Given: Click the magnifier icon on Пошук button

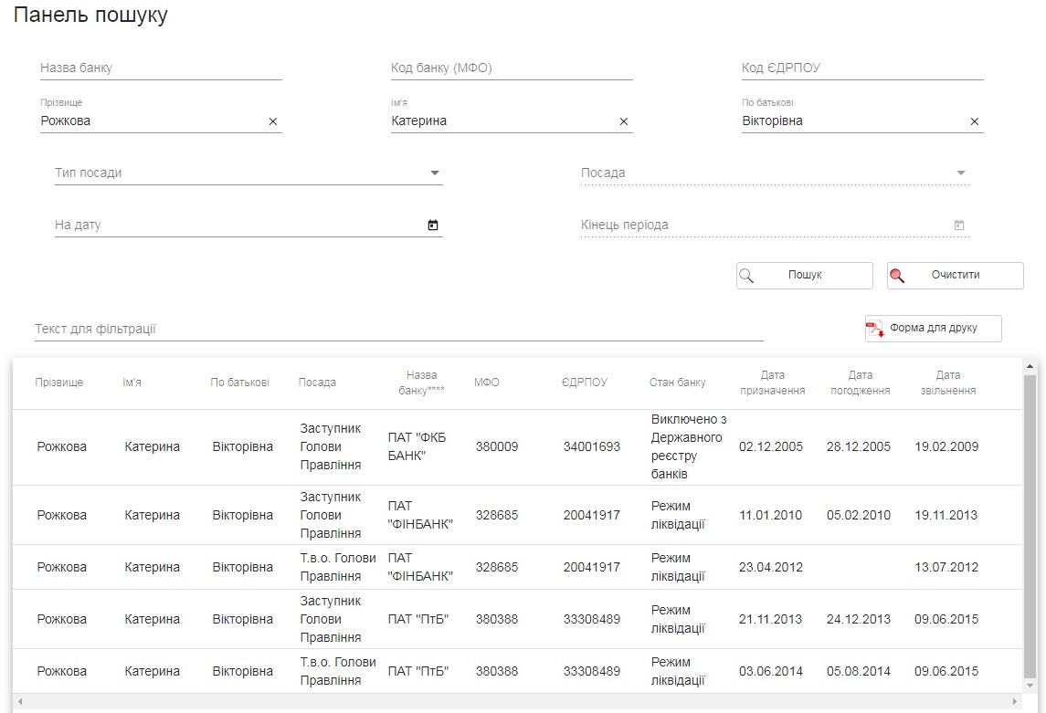Looking at the screenshot, I should [747, 276].
